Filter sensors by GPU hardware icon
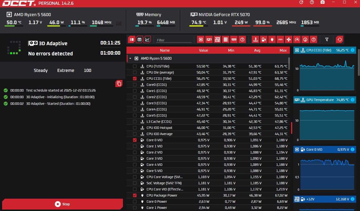Image resolution: width=360 pixels, height=211 pixels. coord(209,40)
